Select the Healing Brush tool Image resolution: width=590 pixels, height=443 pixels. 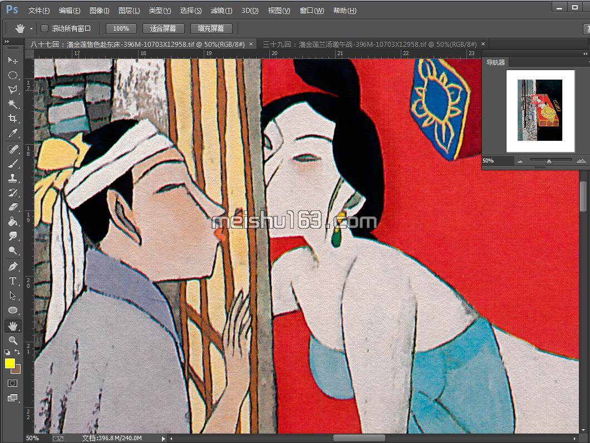(12, 149)
